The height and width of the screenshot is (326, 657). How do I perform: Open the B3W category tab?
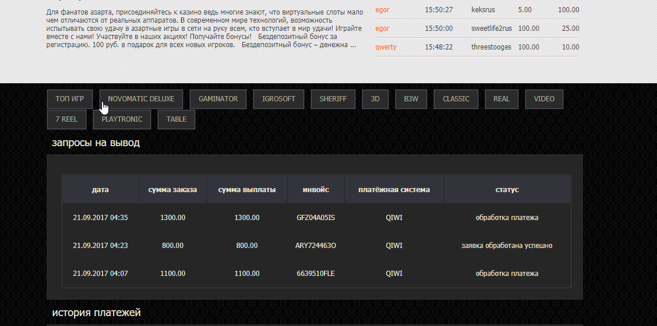click(x=411, y=99)
